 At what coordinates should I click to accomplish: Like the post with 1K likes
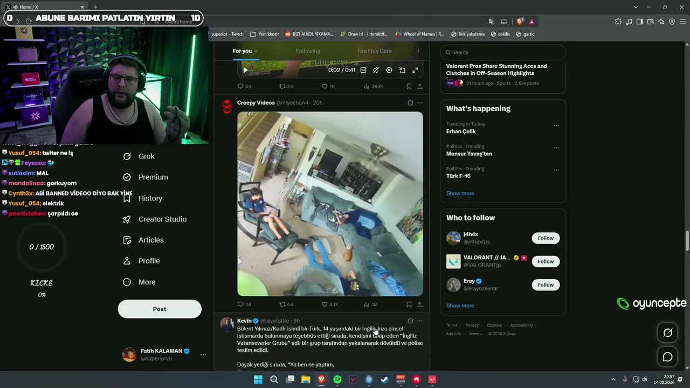(328, 86)
